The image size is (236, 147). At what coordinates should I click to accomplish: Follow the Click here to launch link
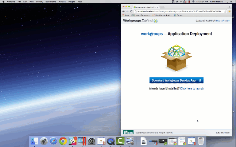click(192, 88)
